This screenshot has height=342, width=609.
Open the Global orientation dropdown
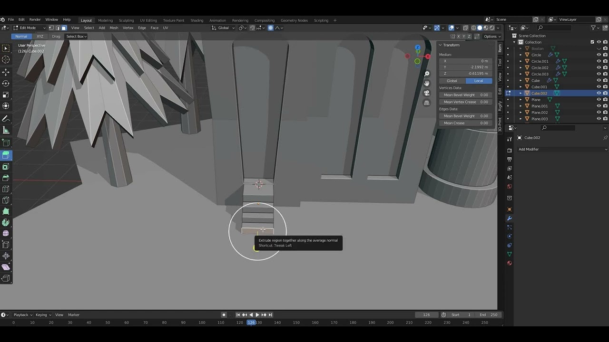point(224,28)
